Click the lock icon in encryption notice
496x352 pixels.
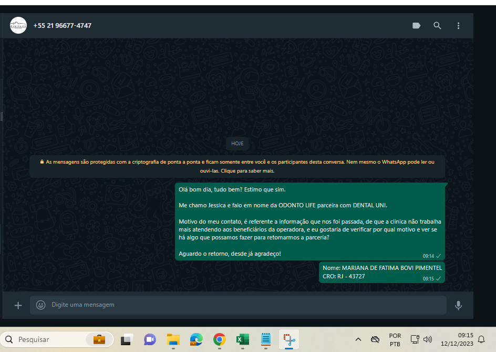[42, 162]
